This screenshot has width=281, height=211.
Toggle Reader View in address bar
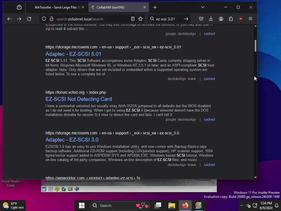click(133, 19)
